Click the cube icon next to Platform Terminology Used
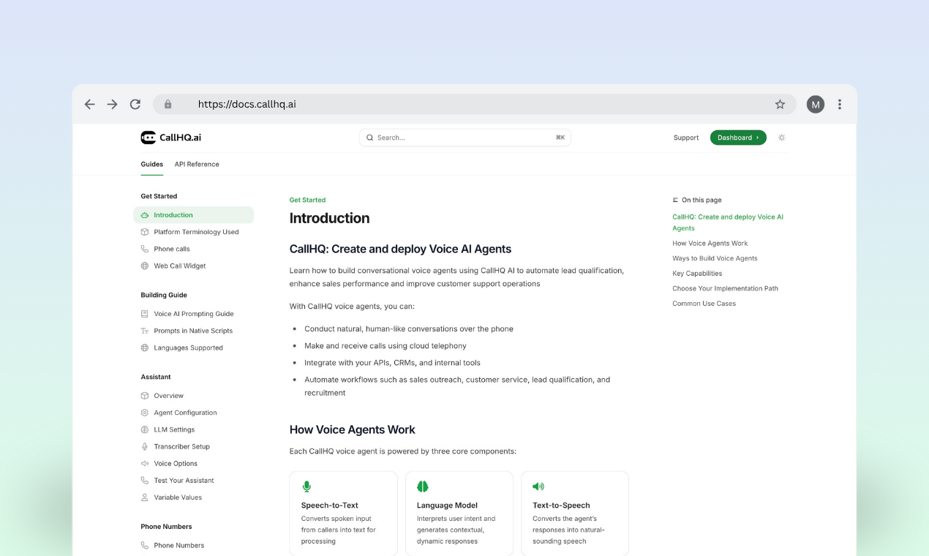Viewport: 929px width, 556px height. click(x=145, y=232)
